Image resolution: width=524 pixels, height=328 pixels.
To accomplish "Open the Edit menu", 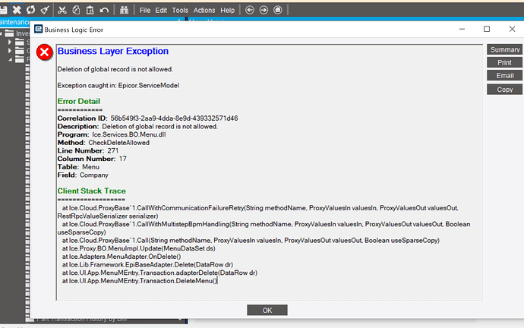I will 161,11.
